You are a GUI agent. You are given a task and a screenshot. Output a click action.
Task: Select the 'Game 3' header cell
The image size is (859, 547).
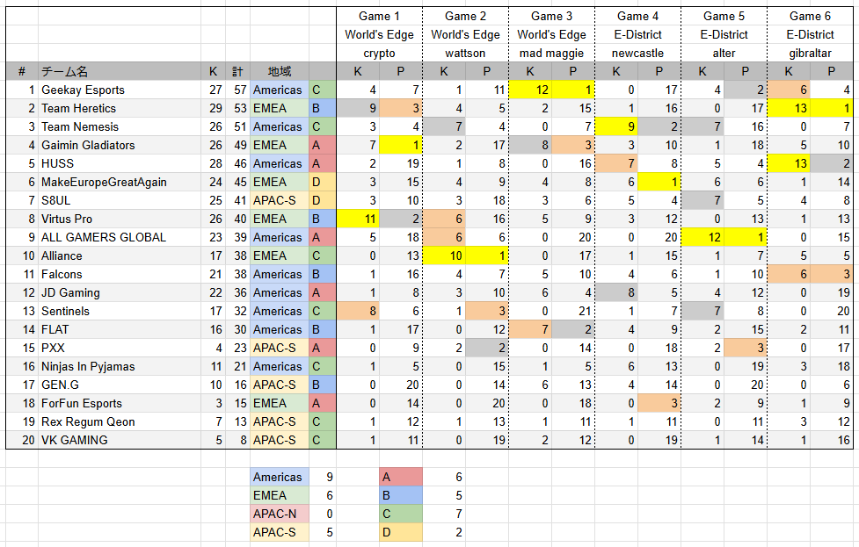click(551, 17)
